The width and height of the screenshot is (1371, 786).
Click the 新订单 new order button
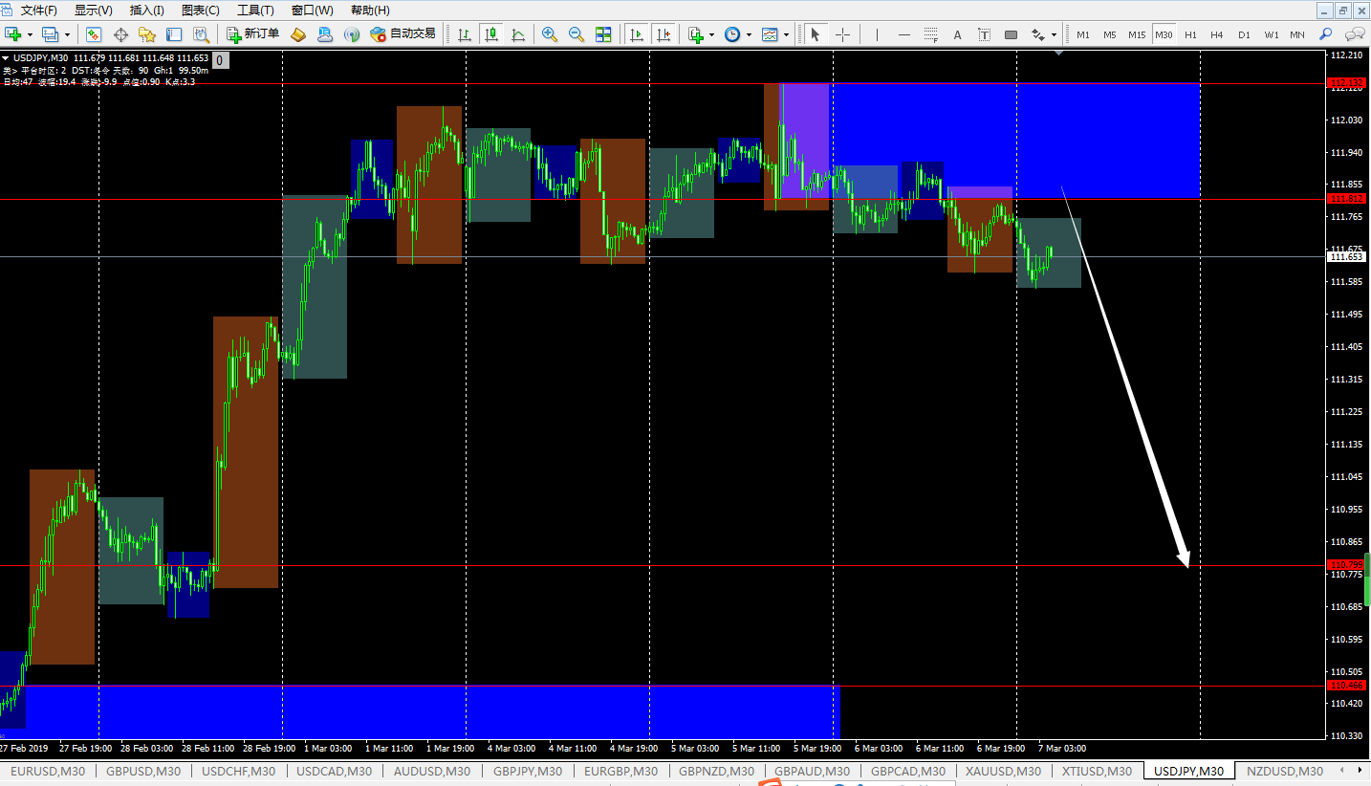[x=253, y=34]
